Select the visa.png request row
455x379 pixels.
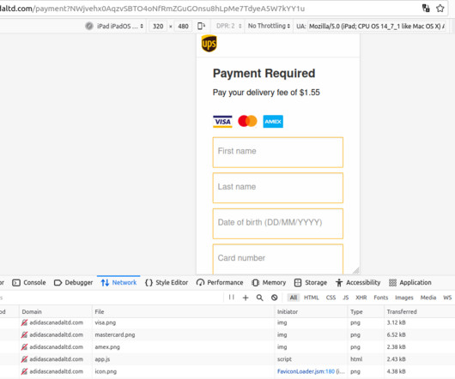coord(227,322)
